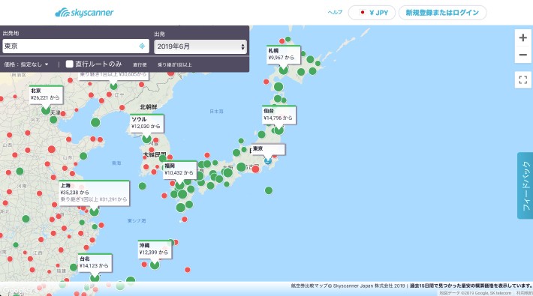This screenshot has width=533, height=296.
Task: Open the ¥ JPY currency selector
Action: tap(372, 13)
